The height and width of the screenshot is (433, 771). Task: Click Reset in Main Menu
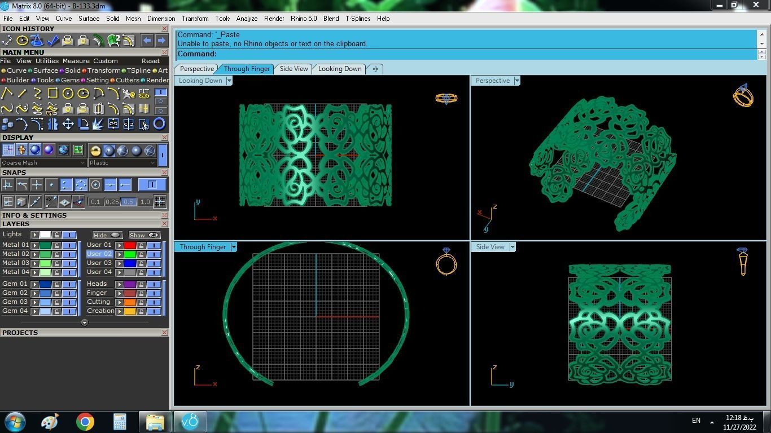coord(151,61)
